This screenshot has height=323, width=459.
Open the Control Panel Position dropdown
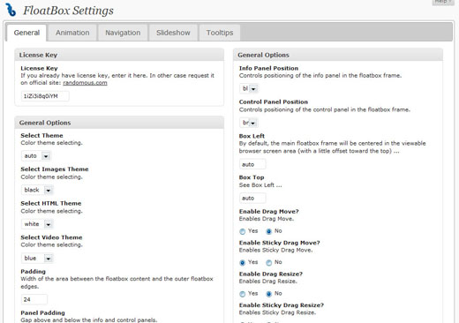(249, 123)
